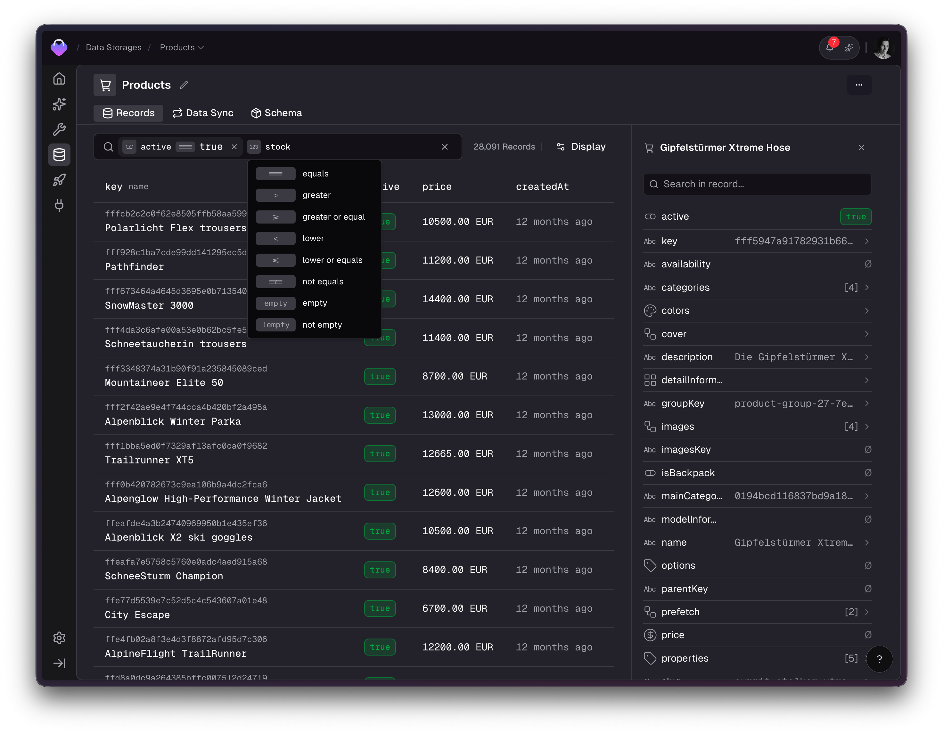Select the database Data Storages sidebar icon

pos(59,155)
